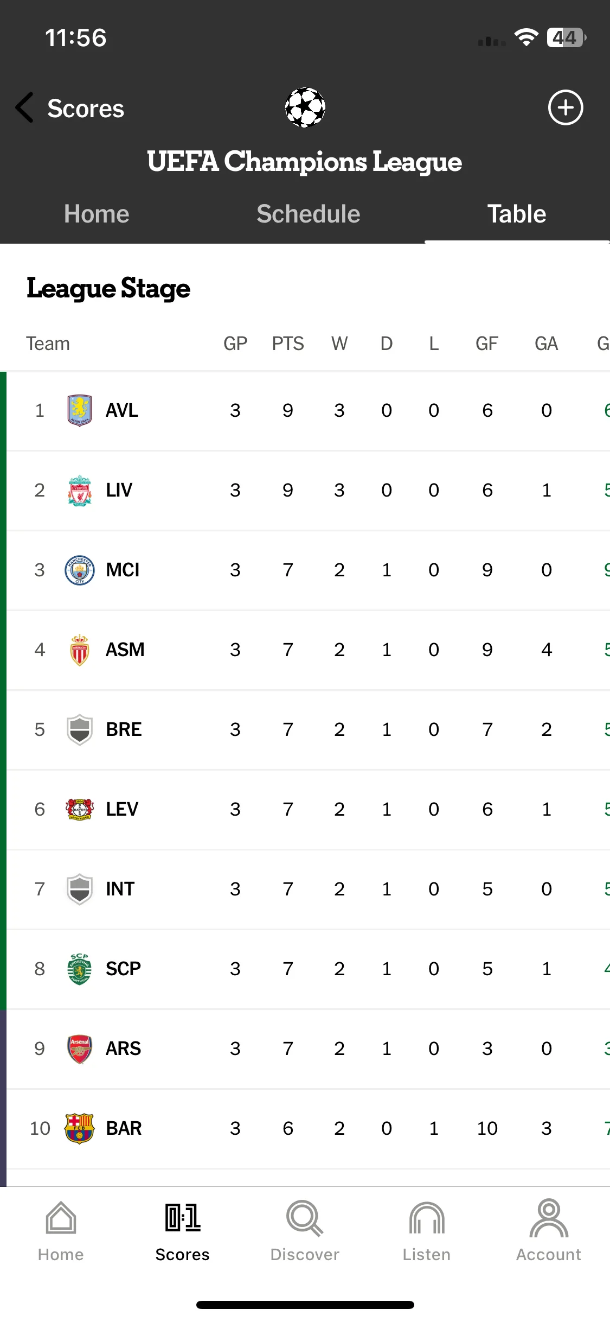Open the MCI team row
The height and width of the screenshot is (1322, 610).
click(x=308, y=570)
